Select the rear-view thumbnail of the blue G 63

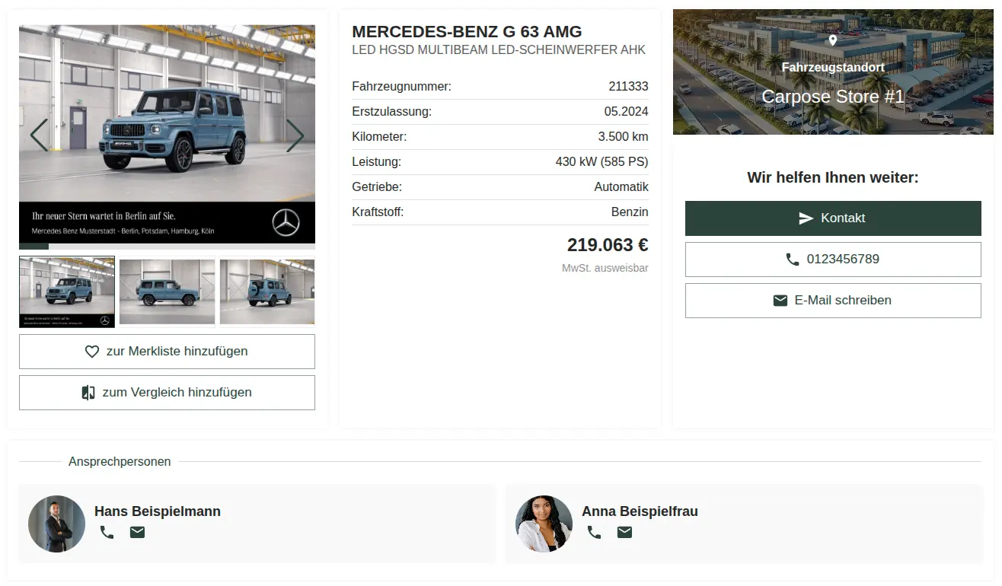click(x=266, y=291)
